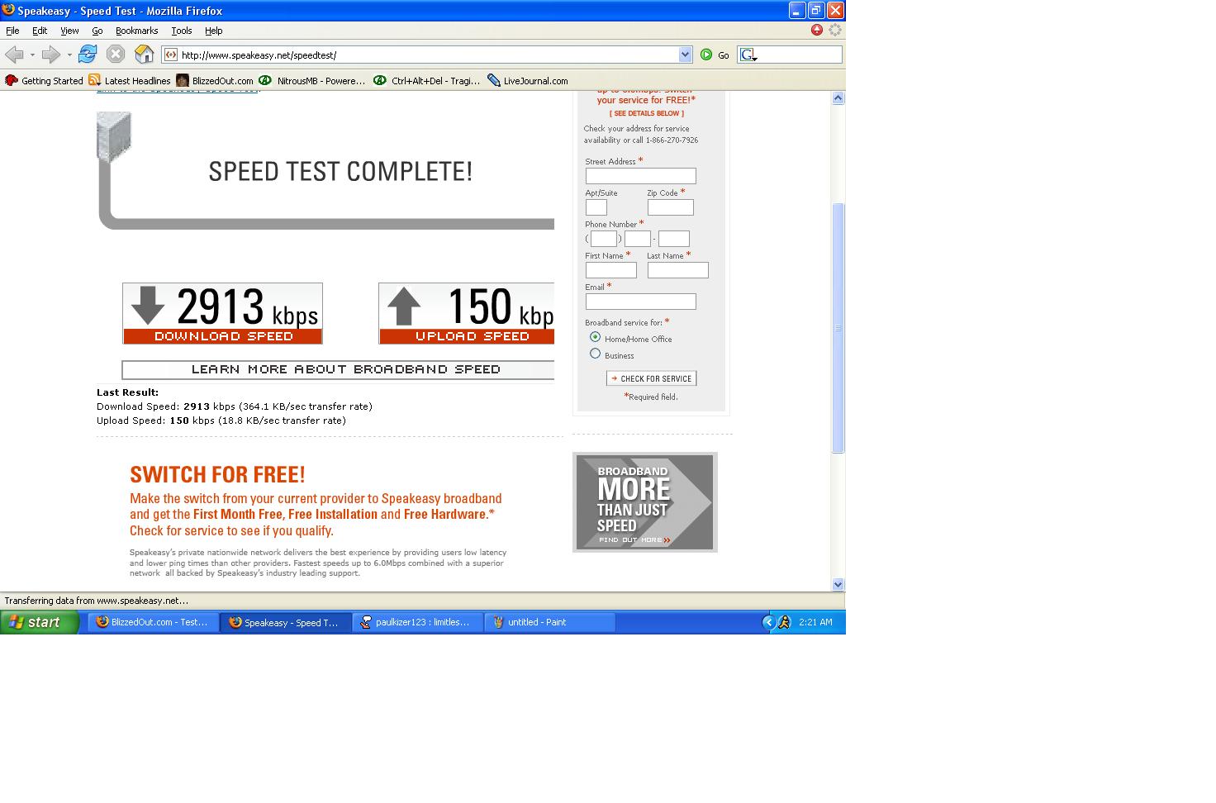Open the Edit menu

click(x=40, y=31)
